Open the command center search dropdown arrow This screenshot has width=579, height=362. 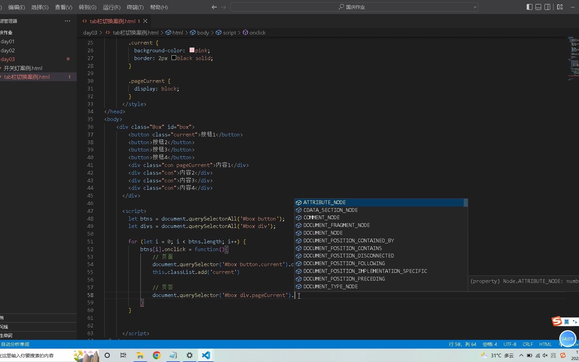point(475,7)
